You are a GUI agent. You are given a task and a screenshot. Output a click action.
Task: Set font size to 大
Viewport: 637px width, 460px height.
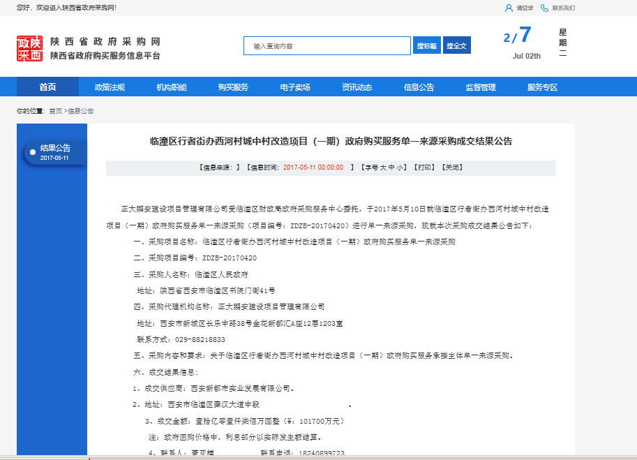coord(383,168)
